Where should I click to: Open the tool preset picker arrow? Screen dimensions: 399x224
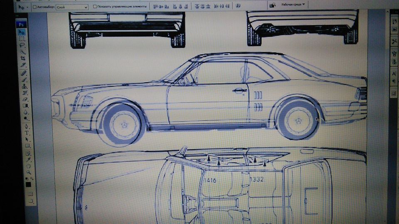pos(27,7)
